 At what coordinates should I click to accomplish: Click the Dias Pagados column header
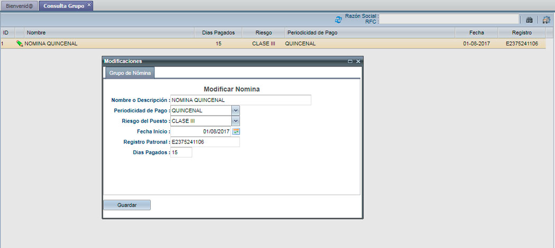tap(218, 33)
